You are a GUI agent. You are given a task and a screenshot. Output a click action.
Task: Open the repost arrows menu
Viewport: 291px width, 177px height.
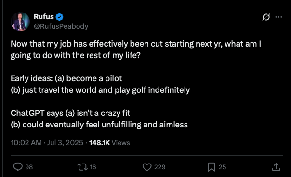pyautogui.click(x=82, y=167)
